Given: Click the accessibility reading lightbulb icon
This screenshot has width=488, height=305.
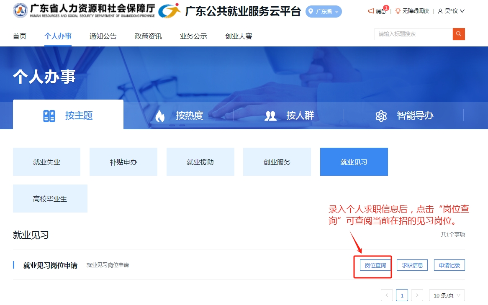Looking at the screenshot, I should pyautogui.click(x=398, y=11).
